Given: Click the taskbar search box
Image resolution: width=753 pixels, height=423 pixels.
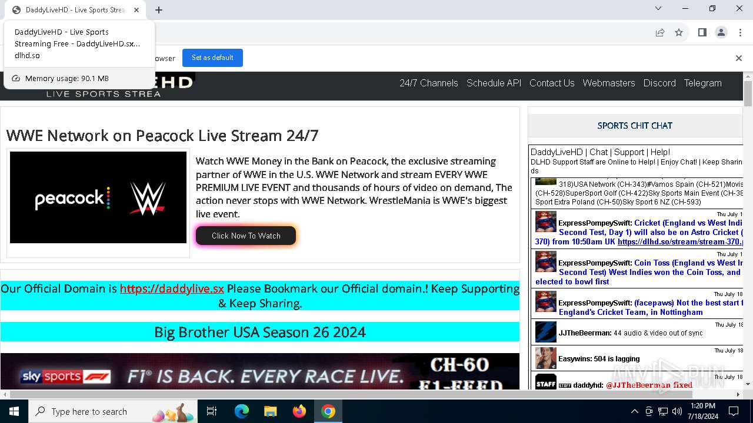Looking at the screenshot, I should tap(113, 411).
